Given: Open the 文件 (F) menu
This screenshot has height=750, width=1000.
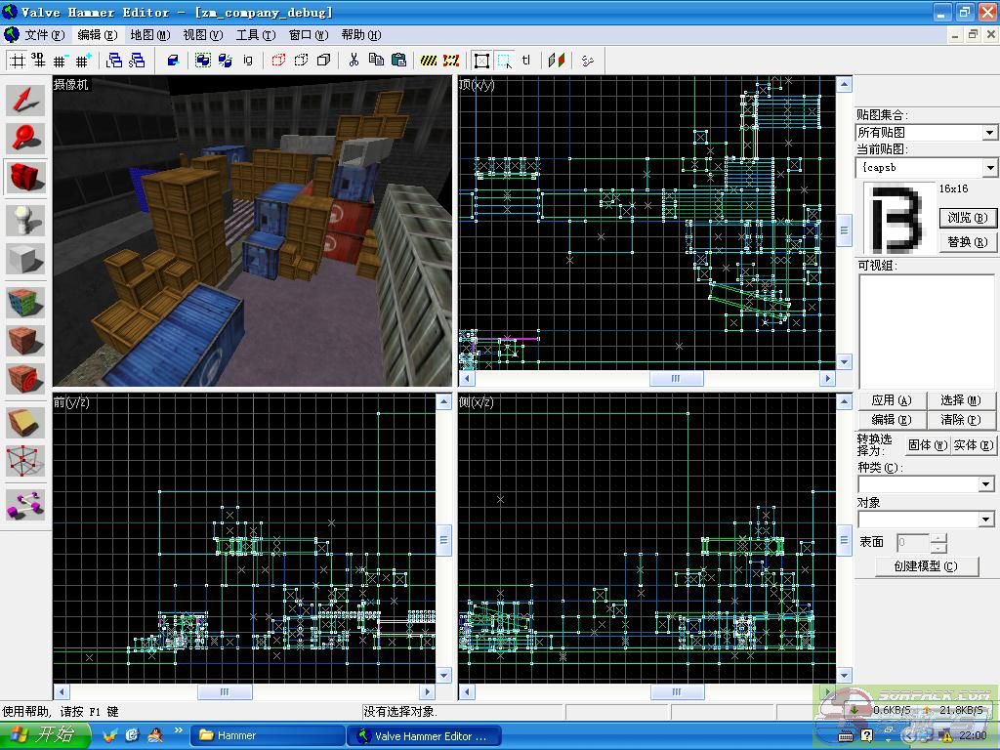Looking at the screenshot, I should point(44,35).
